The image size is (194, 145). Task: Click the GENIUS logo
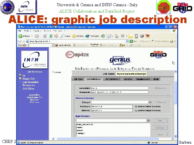[120, 60]
